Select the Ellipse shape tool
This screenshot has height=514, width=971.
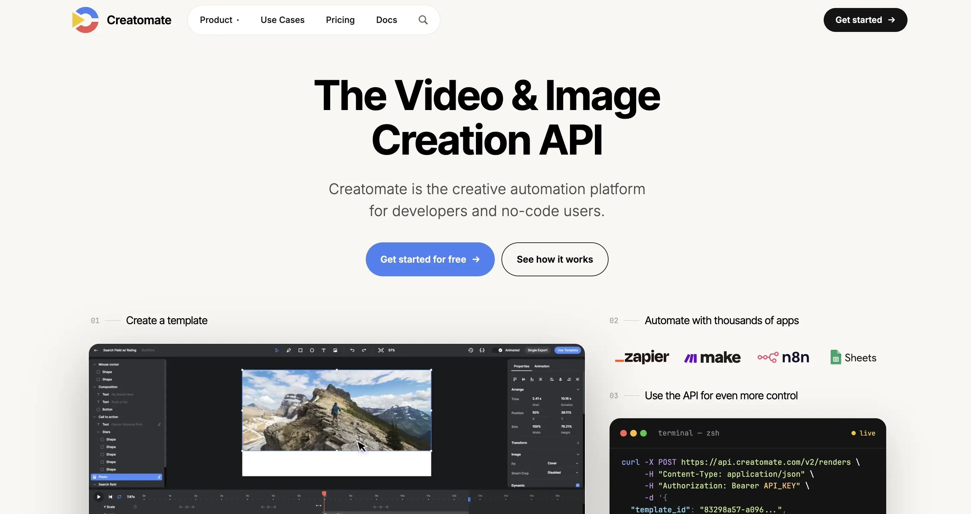[x=312, y=350]
